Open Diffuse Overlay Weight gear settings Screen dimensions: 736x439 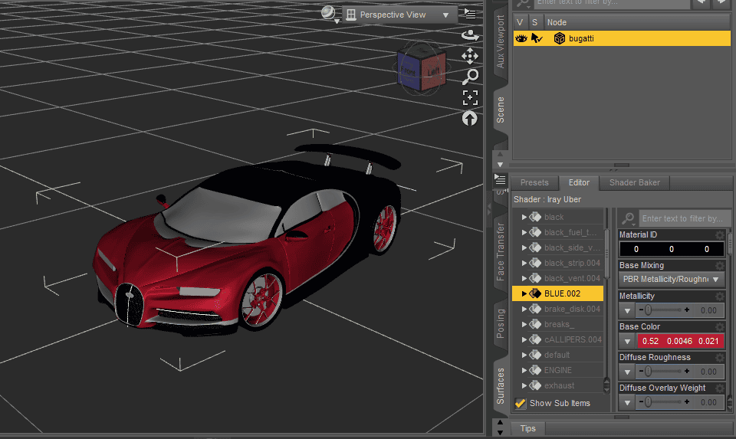720,388
